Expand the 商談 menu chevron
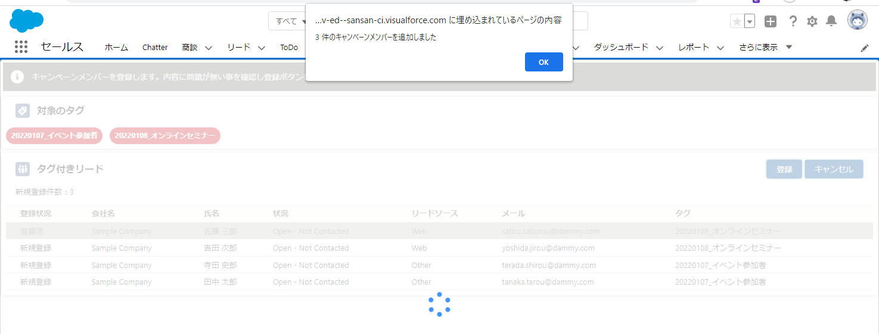 coord(209,48)
